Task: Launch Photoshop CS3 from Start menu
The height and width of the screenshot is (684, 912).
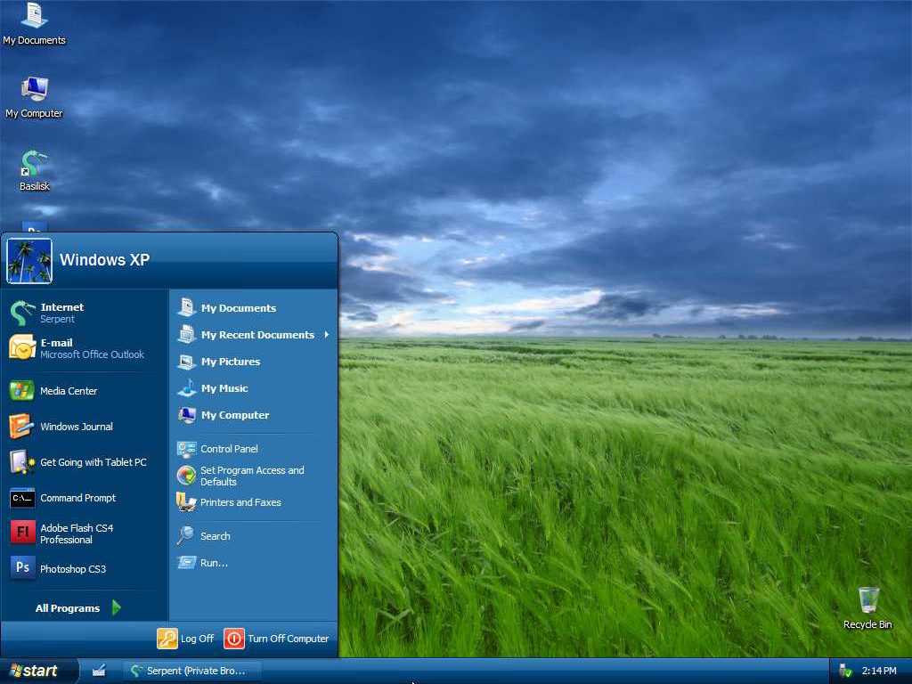Action: click(x=72, y=569)
